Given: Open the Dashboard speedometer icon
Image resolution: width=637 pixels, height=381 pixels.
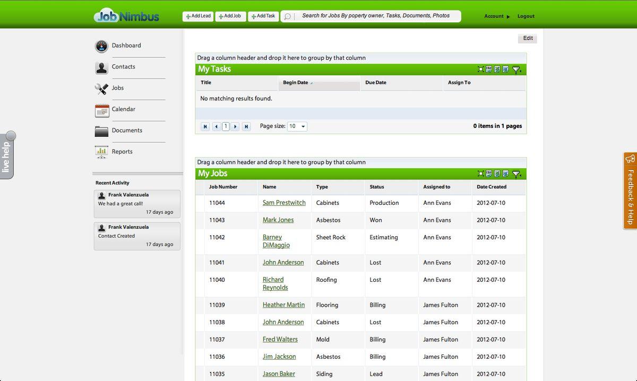Looking at the screenshot, I should click(101, 46).
